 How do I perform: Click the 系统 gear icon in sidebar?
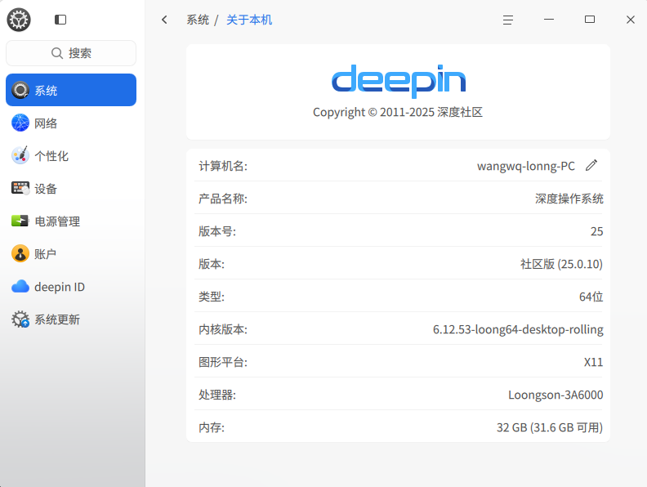pyautogui.click(x=20, y=90)
